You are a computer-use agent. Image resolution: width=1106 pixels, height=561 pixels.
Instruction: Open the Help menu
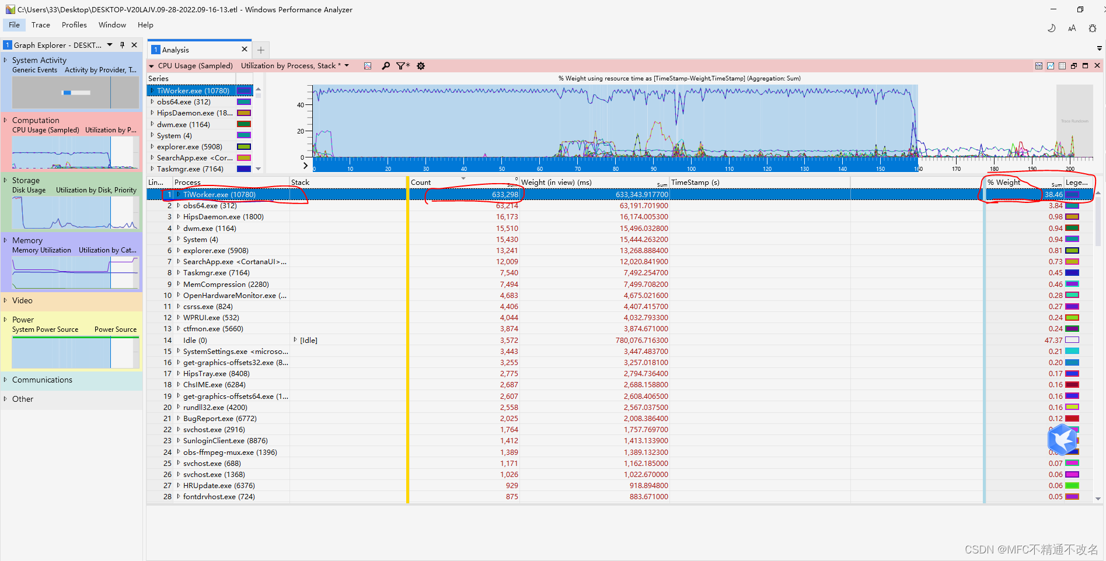click(x=145, y=25)
